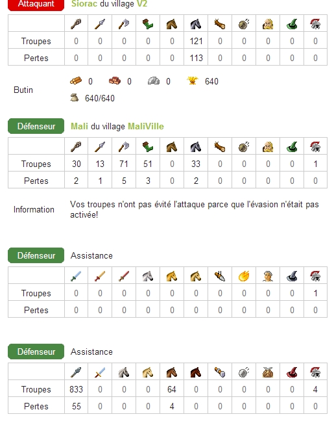Click the clubswinger icon in attacker's table
Image resolution: width=334 pixels, height=423 pixels.
point(76,24)
